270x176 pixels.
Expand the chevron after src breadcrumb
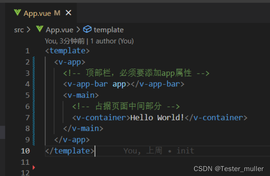[29, 30]
